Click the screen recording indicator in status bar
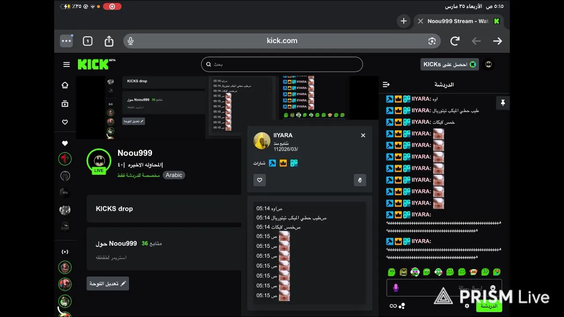 pos(112,6)
